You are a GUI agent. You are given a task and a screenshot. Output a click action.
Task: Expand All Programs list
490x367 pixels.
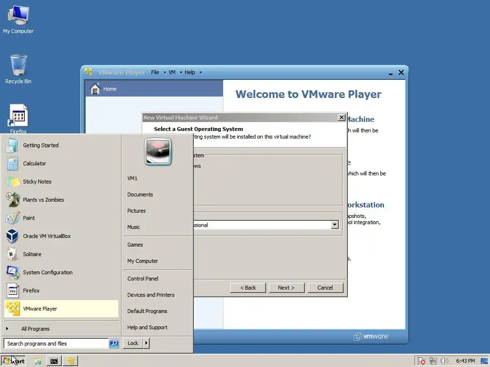tap(61, 329)
